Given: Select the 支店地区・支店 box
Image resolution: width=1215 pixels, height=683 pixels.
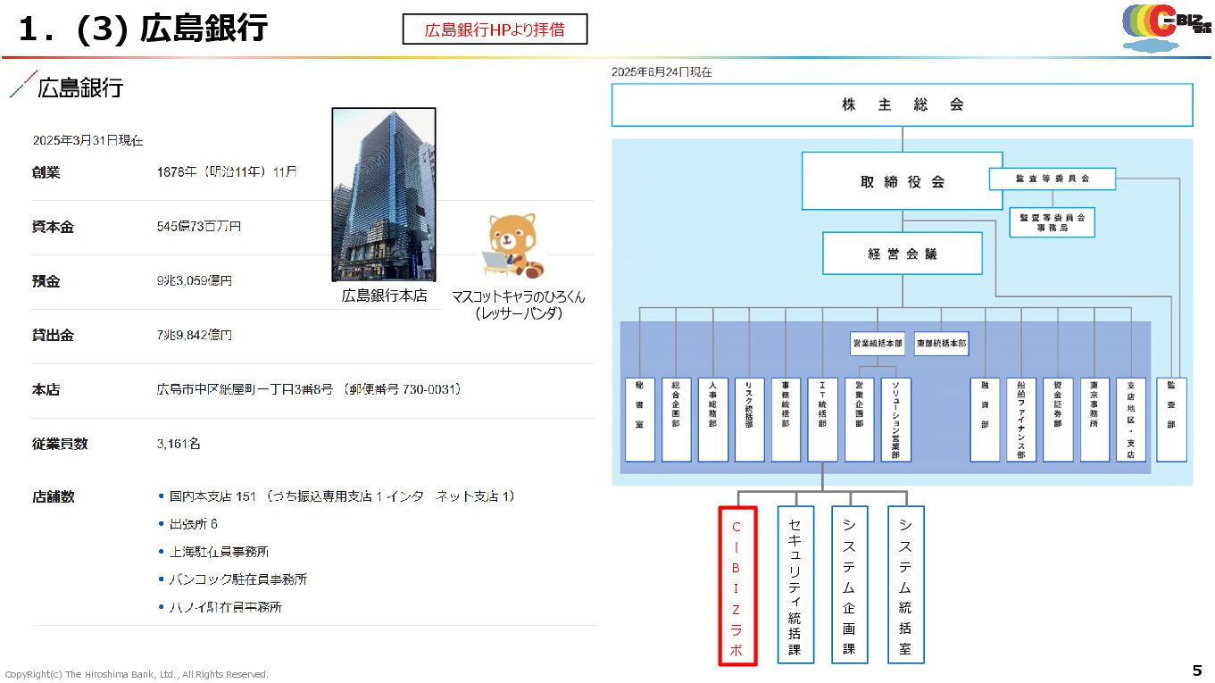Looking at the screenshot, I should tap(1131, 420).
